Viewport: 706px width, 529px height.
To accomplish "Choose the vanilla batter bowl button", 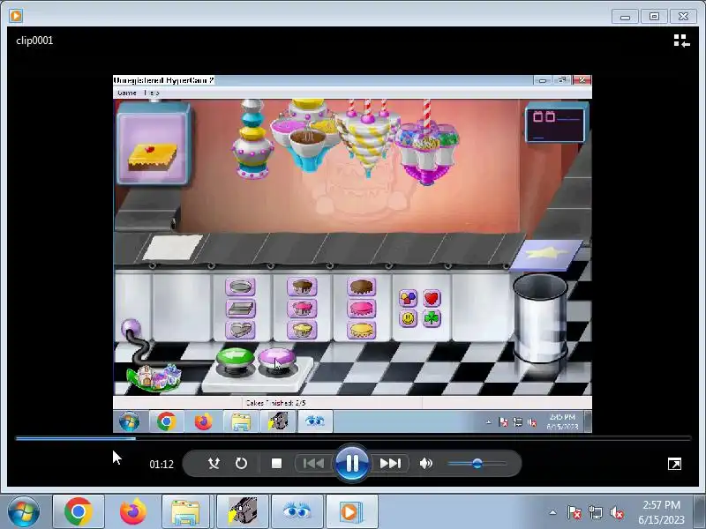I will click(x=302, y=330).
